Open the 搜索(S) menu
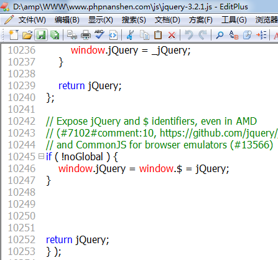The width and height of the screenshot is (278, 260). (x=134, y=20)
